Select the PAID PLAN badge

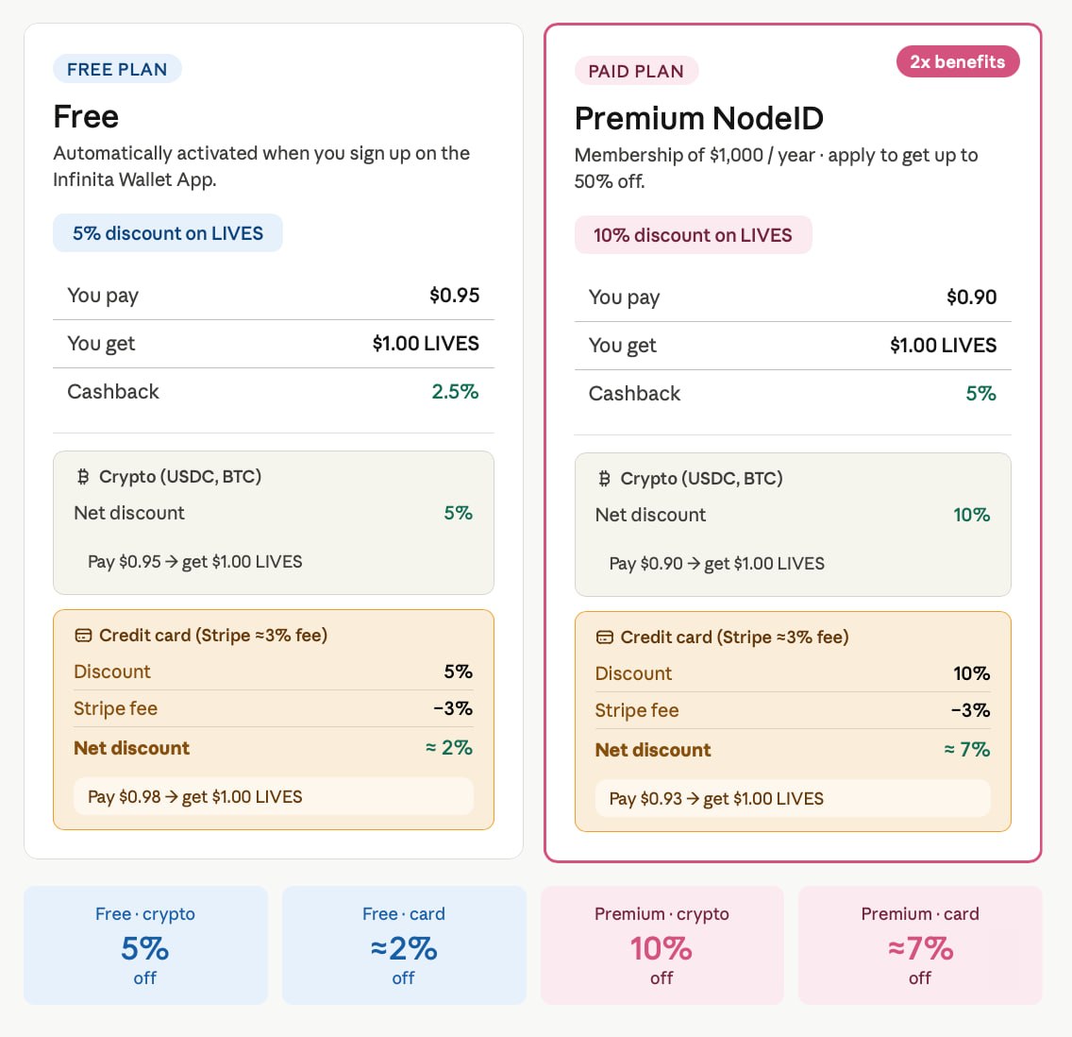click(x=636, y=71)
